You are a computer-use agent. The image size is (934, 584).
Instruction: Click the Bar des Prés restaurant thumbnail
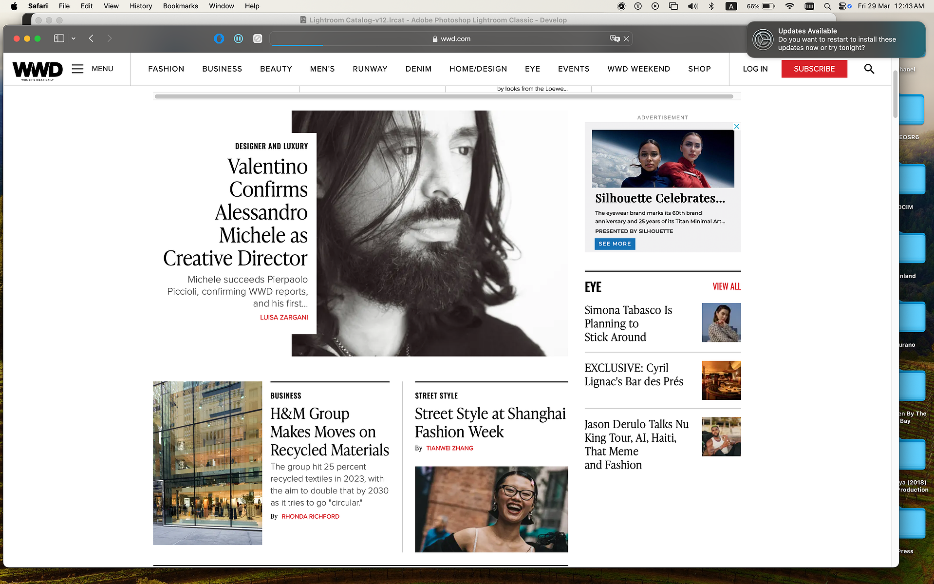click(x=721, y=380)
